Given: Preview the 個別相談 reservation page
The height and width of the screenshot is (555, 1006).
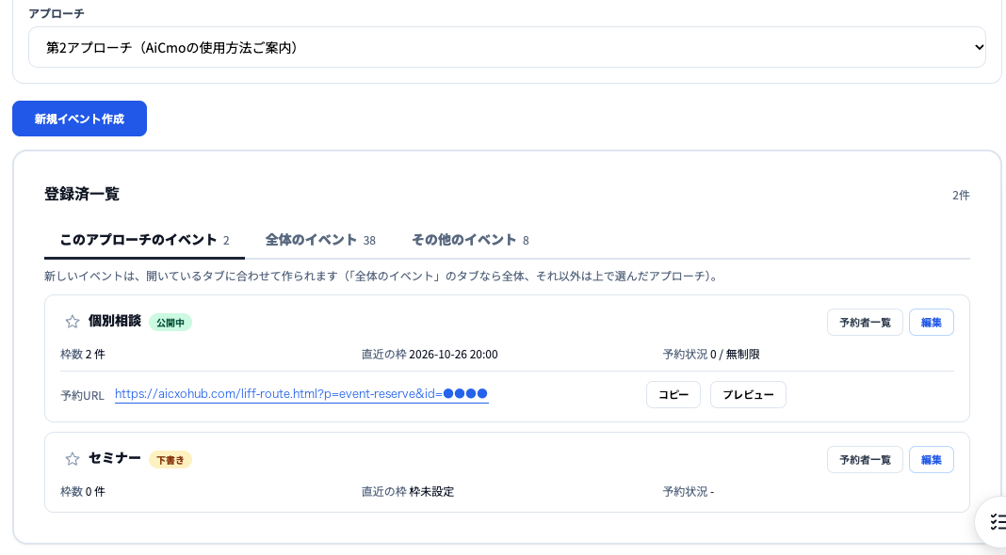Looking at the screenshot, I should tap(748, 395).
